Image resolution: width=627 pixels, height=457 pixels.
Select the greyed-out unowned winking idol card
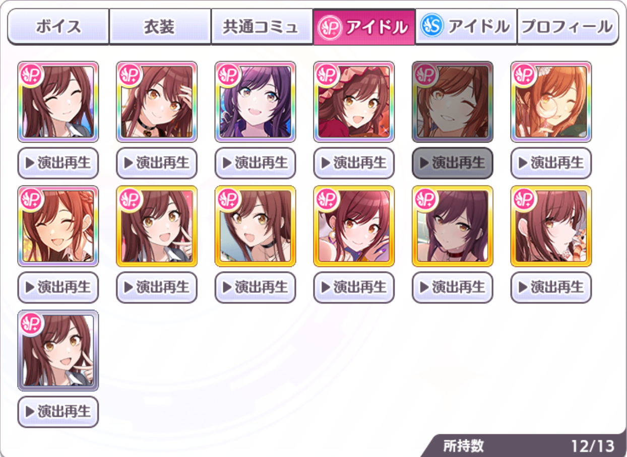click(453, 102)
